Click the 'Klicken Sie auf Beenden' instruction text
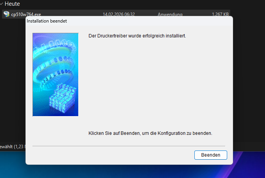 pyautogui.click(x=150, y=134)
